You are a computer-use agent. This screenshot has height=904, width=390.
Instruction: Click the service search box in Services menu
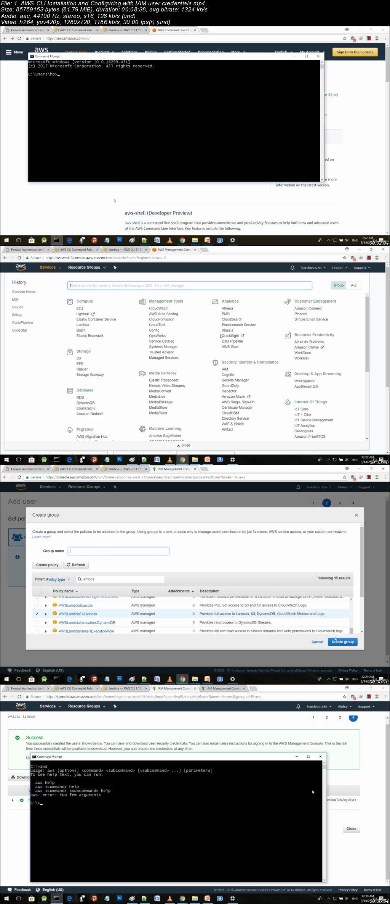(x=190, y=285)
